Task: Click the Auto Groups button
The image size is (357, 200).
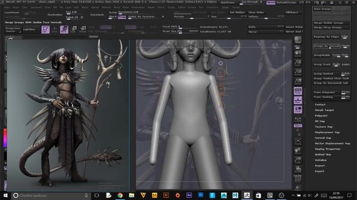Action: point(322,9)
